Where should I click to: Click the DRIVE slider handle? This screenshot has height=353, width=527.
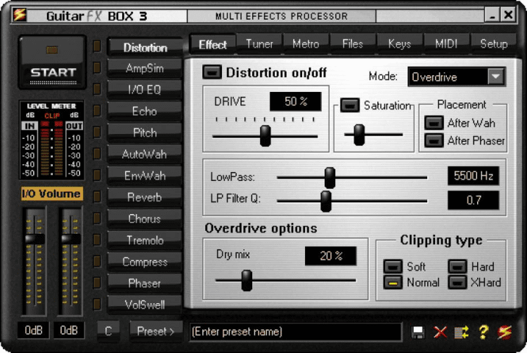(x=265, y=135)
